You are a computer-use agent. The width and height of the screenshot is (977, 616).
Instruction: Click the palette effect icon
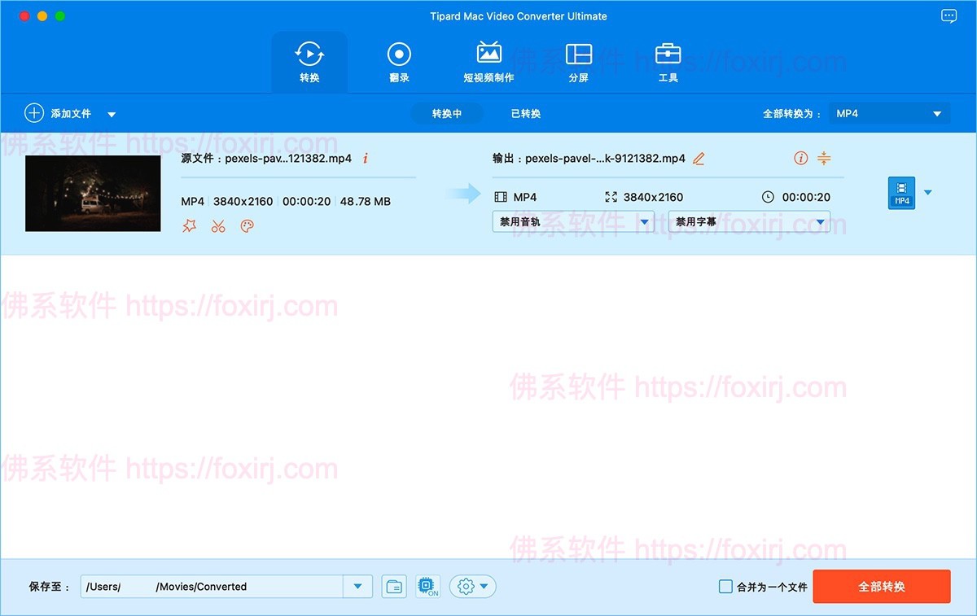click(247, 225)
